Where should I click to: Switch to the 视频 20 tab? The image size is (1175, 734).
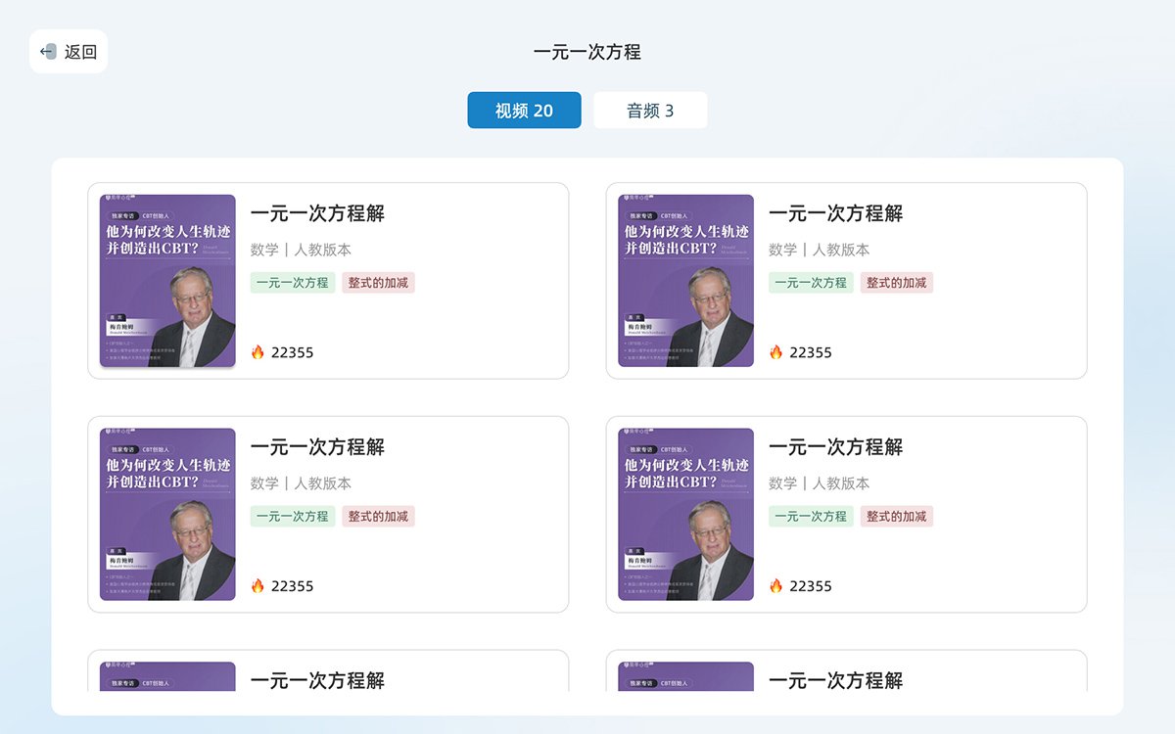tap(524, 111)
